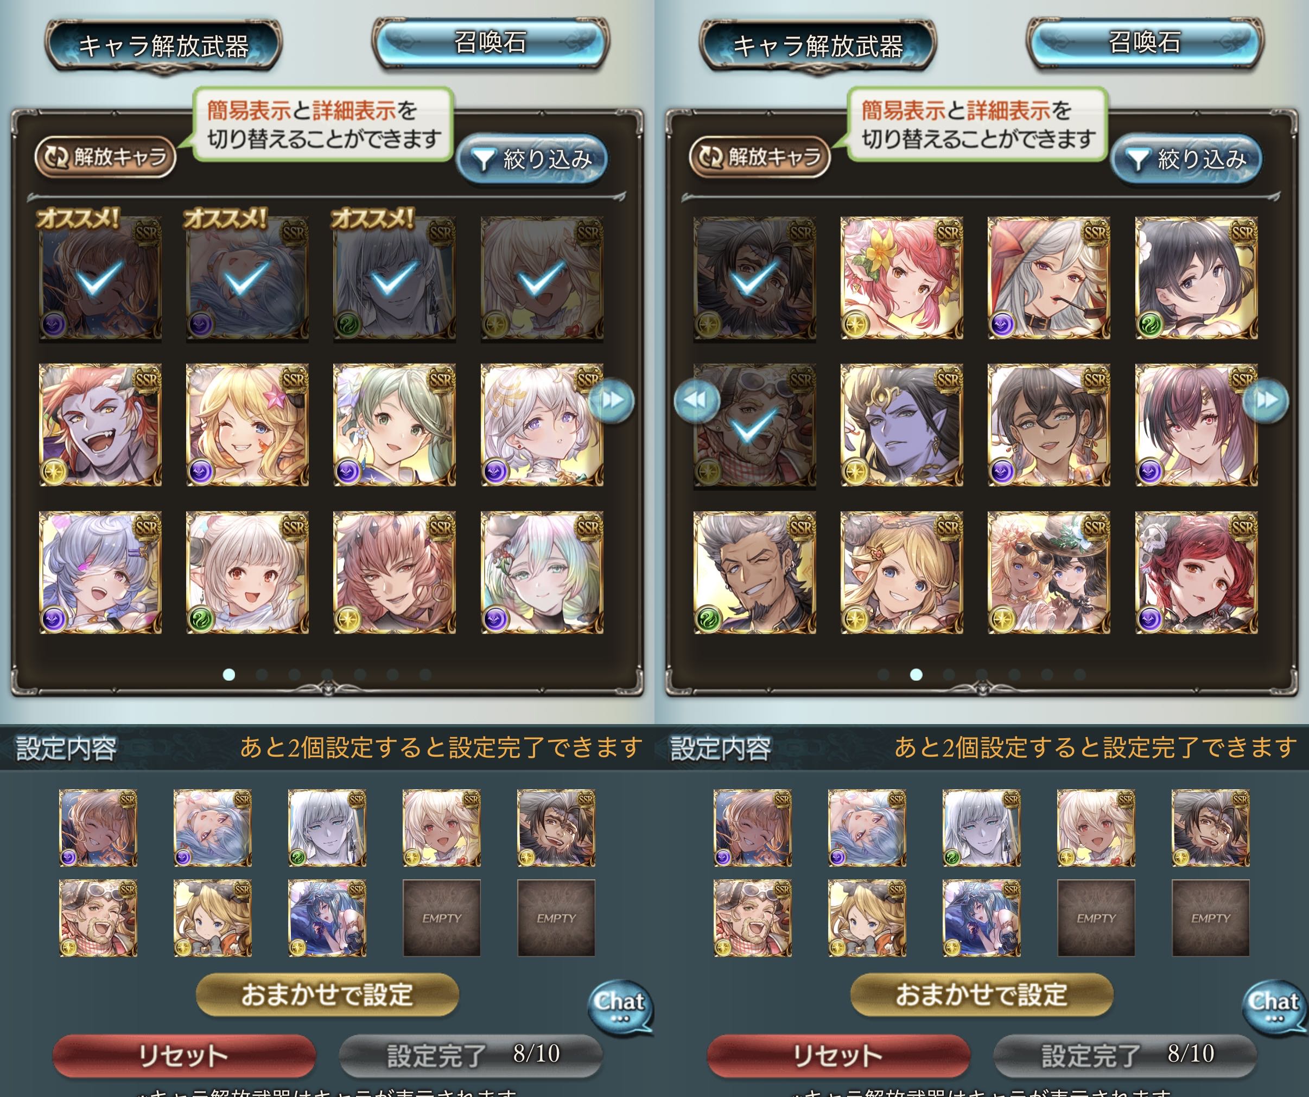Go to next page arrow on right panel
The image size is (1309, 1097).
(1266, 400)
